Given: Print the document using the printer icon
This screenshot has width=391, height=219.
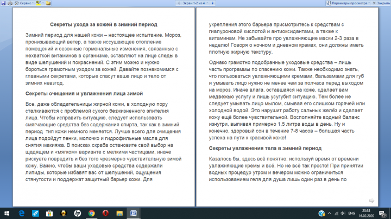Looking at the screenshot, I should click(x=10, y=3).
